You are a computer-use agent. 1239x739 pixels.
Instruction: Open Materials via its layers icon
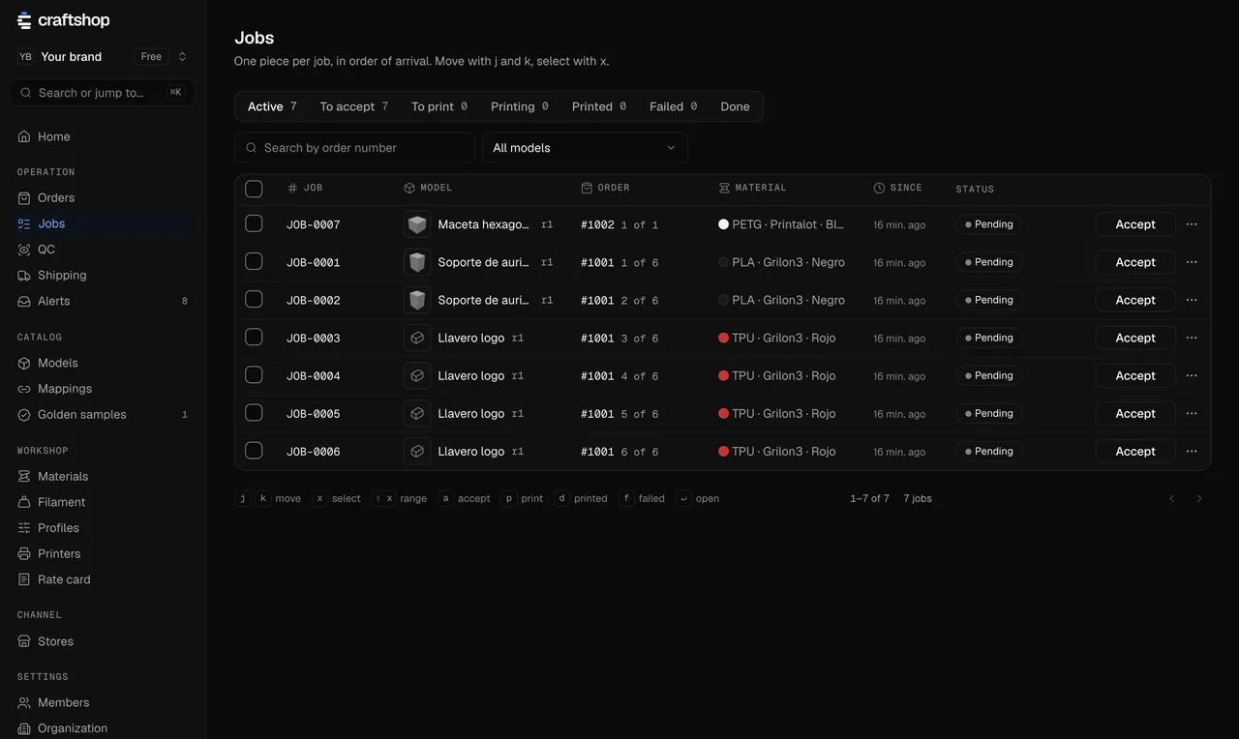coord(24,476)
